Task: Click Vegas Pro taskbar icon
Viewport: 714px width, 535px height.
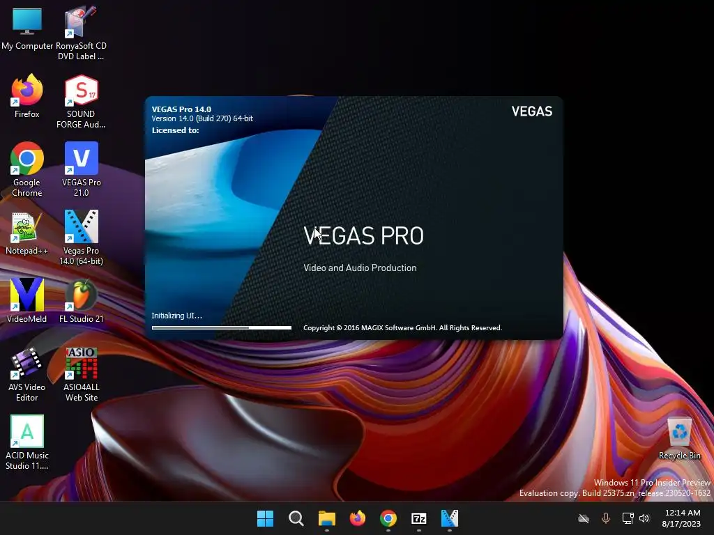Action: (450, 518)
